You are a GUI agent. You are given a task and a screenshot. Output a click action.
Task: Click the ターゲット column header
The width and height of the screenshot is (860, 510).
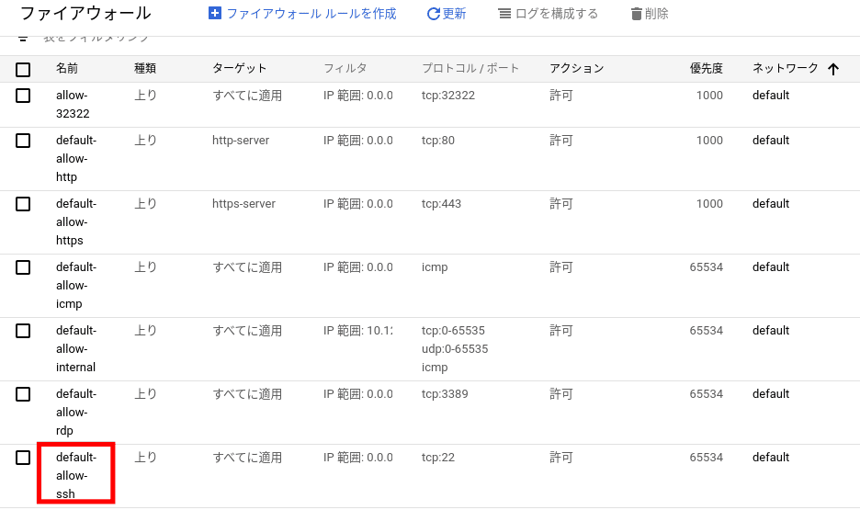pyautogui.click(x=239, y=69)
